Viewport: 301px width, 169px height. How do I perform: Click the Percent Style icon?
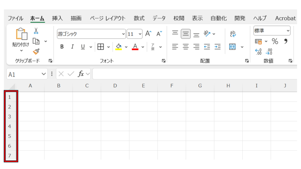tap(275, 41)
